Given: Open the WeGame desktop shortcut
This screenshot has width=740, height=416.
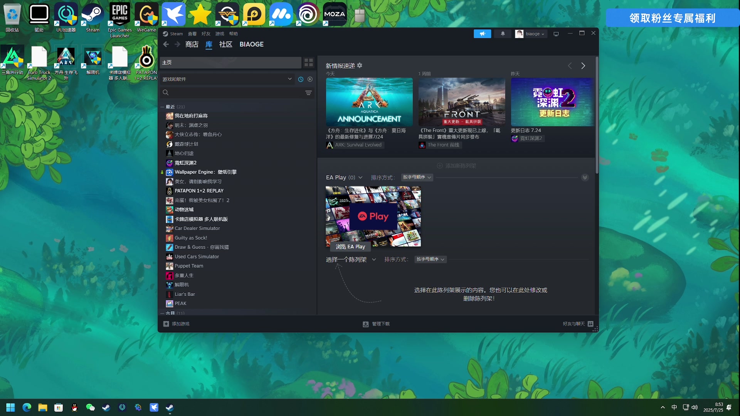Looking at the screenshot, I should point(146,17).
